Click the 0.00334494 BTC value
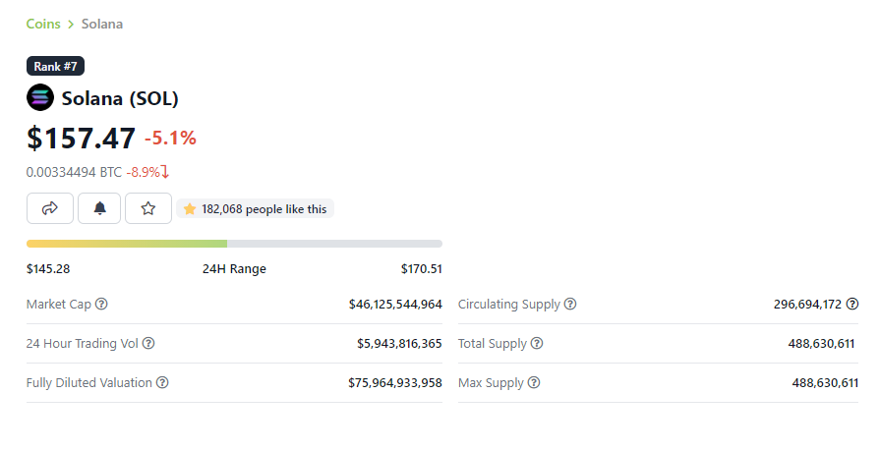This screenshot has height=450, width=880. (x=74, y=172)
